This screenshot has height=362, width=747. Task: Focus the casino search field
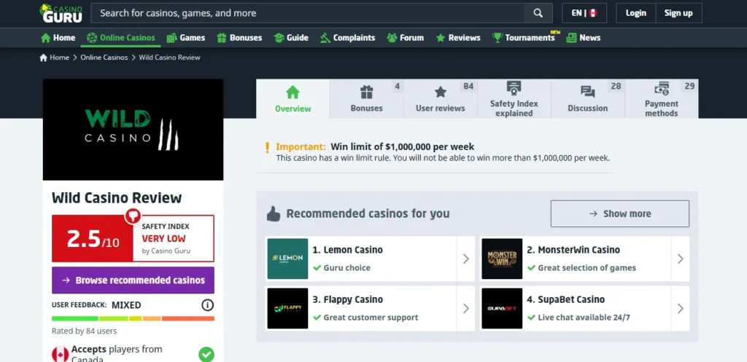(x=308, y=13)
